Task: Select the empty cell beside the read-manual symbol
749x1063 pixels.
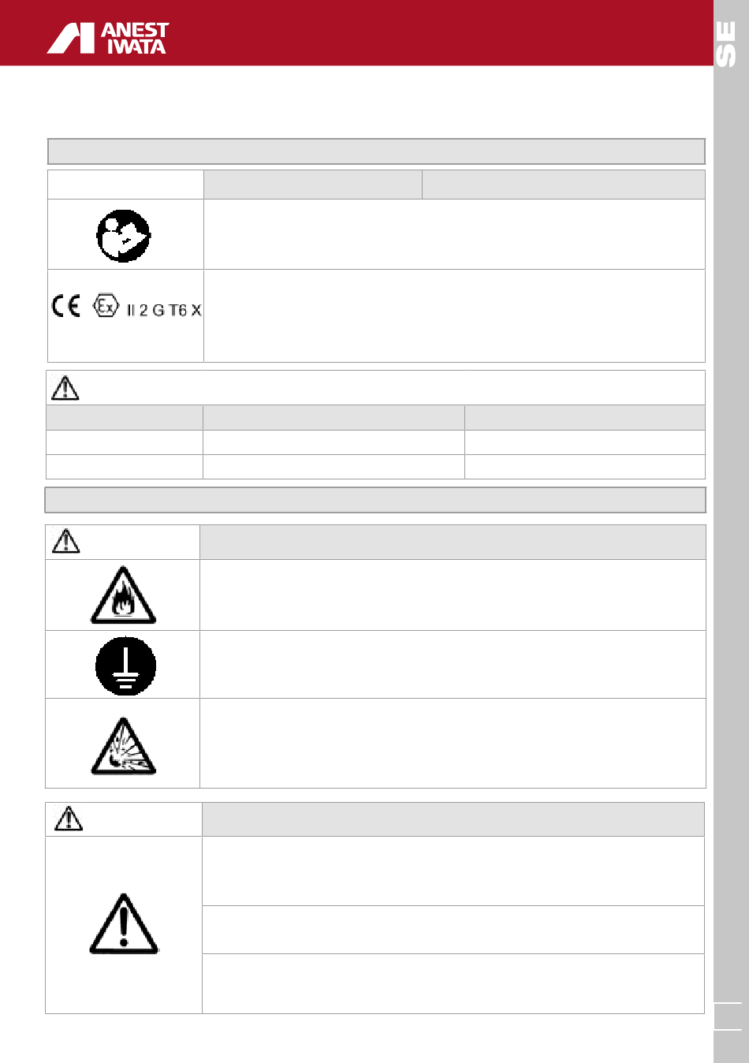Action: pyautogui.click(x=454, y=234)
